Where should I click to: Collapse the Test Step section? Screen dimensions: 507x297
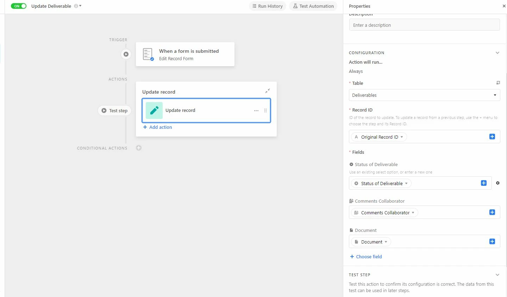click(x=497, y=275)
